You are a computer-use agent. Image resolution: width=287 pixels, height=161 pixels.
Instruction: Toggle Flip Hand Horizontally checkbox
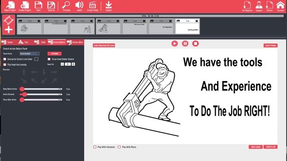(x=5, y=64)
